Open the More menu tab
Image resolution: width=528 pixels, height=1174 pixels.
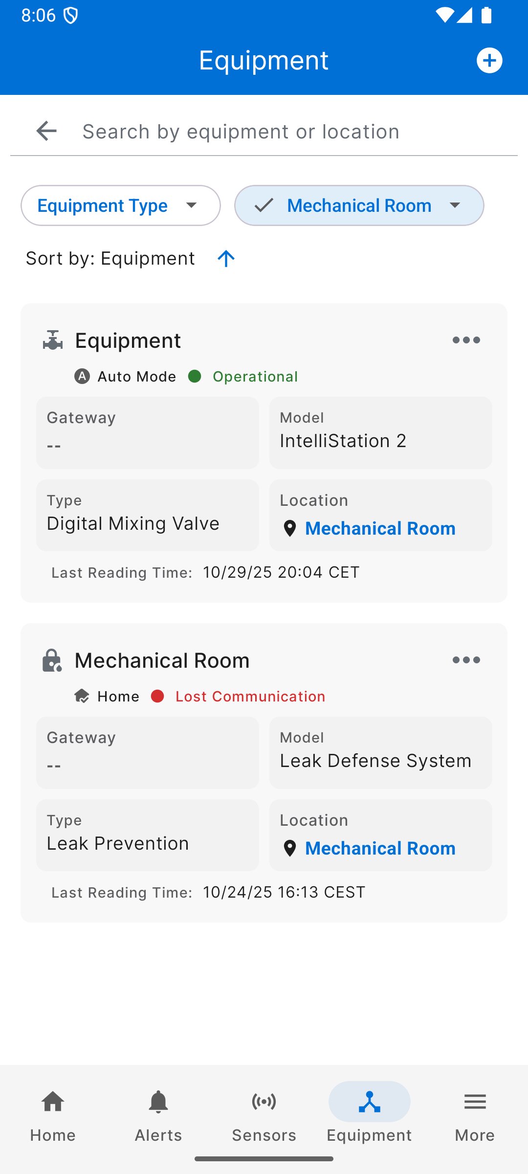pyautogui.click(x=475, y=1112)
